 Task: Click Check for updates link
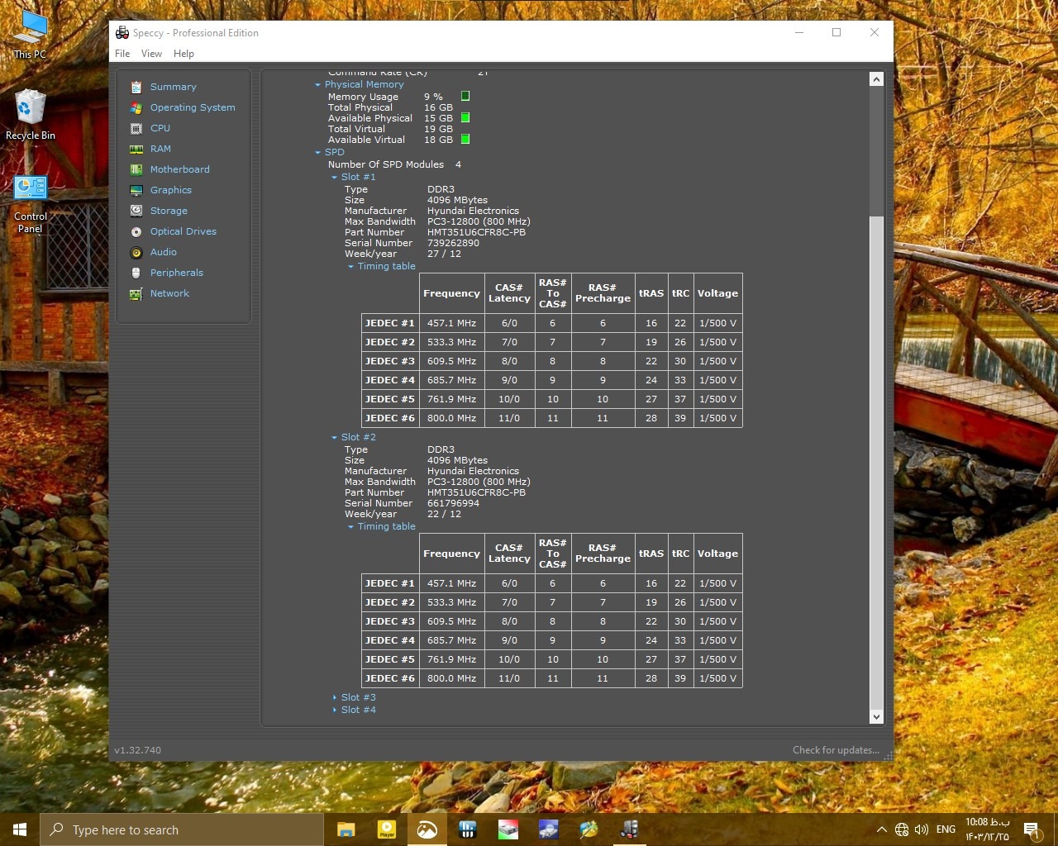[x=836, y=750]
